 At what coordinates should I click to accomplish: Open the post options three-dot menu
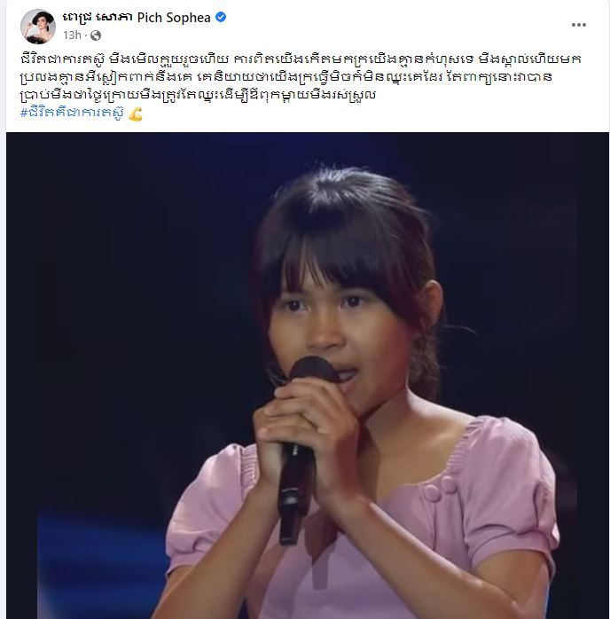578,25
